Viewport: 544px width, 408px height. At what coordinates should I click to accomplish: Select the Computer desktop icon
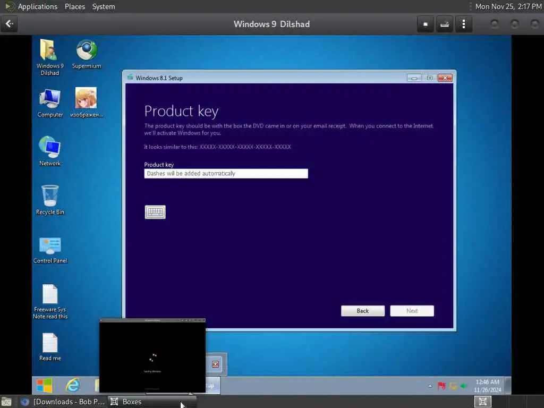coord(50,103)
